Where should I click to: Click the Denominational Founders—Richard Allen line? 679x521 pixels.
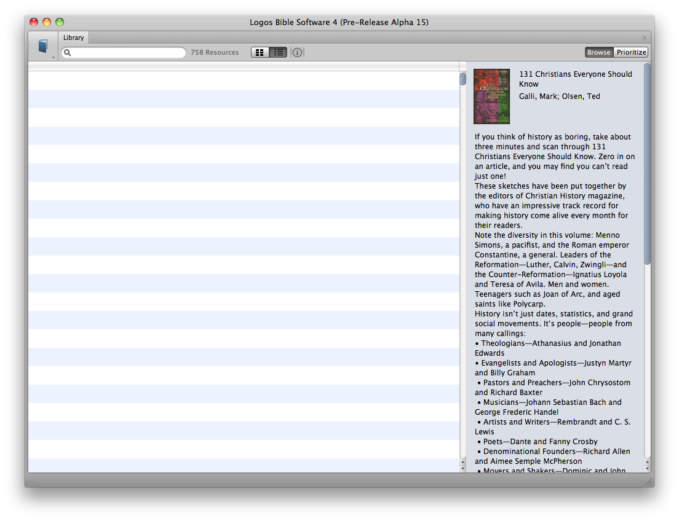552,456
